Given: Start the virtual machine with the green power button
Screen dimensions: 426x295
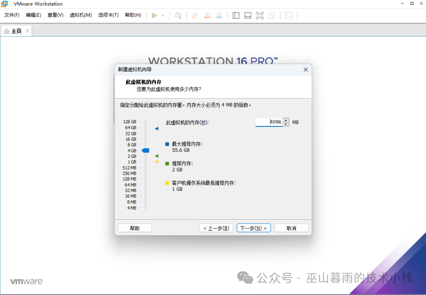Looking at the screenshot, I should (x=155, y=15).
